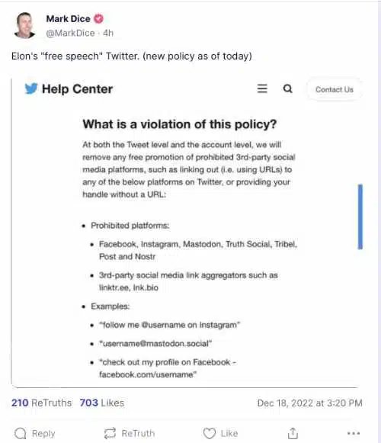Click the Dec 18, 2022 timestamp
This screenshot has width=381, height=443.
click(309, 403)
